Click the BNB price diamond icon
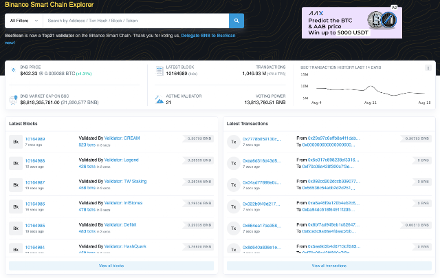Screen dimensions: 440x278 click(x=13, y=70)
